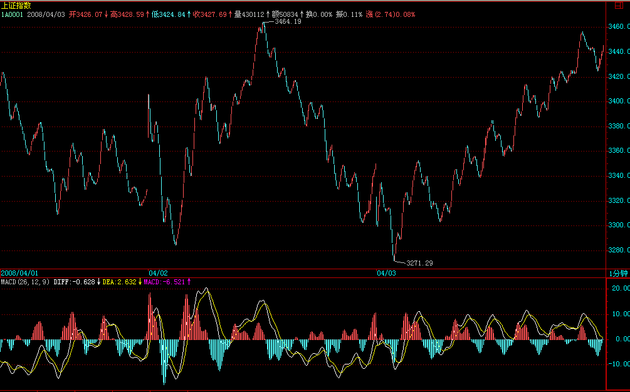Click the up arrow after 额50834
This screenshot has height=392, width=630.
tap(302, 14)
